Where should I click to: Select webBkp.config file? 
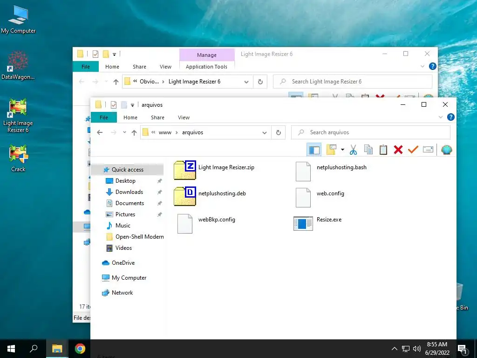coord(206,223)
